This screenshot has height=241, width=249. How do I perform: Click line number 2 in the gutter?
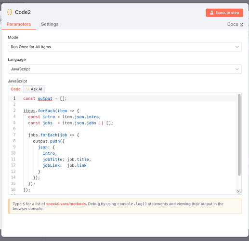14,104
